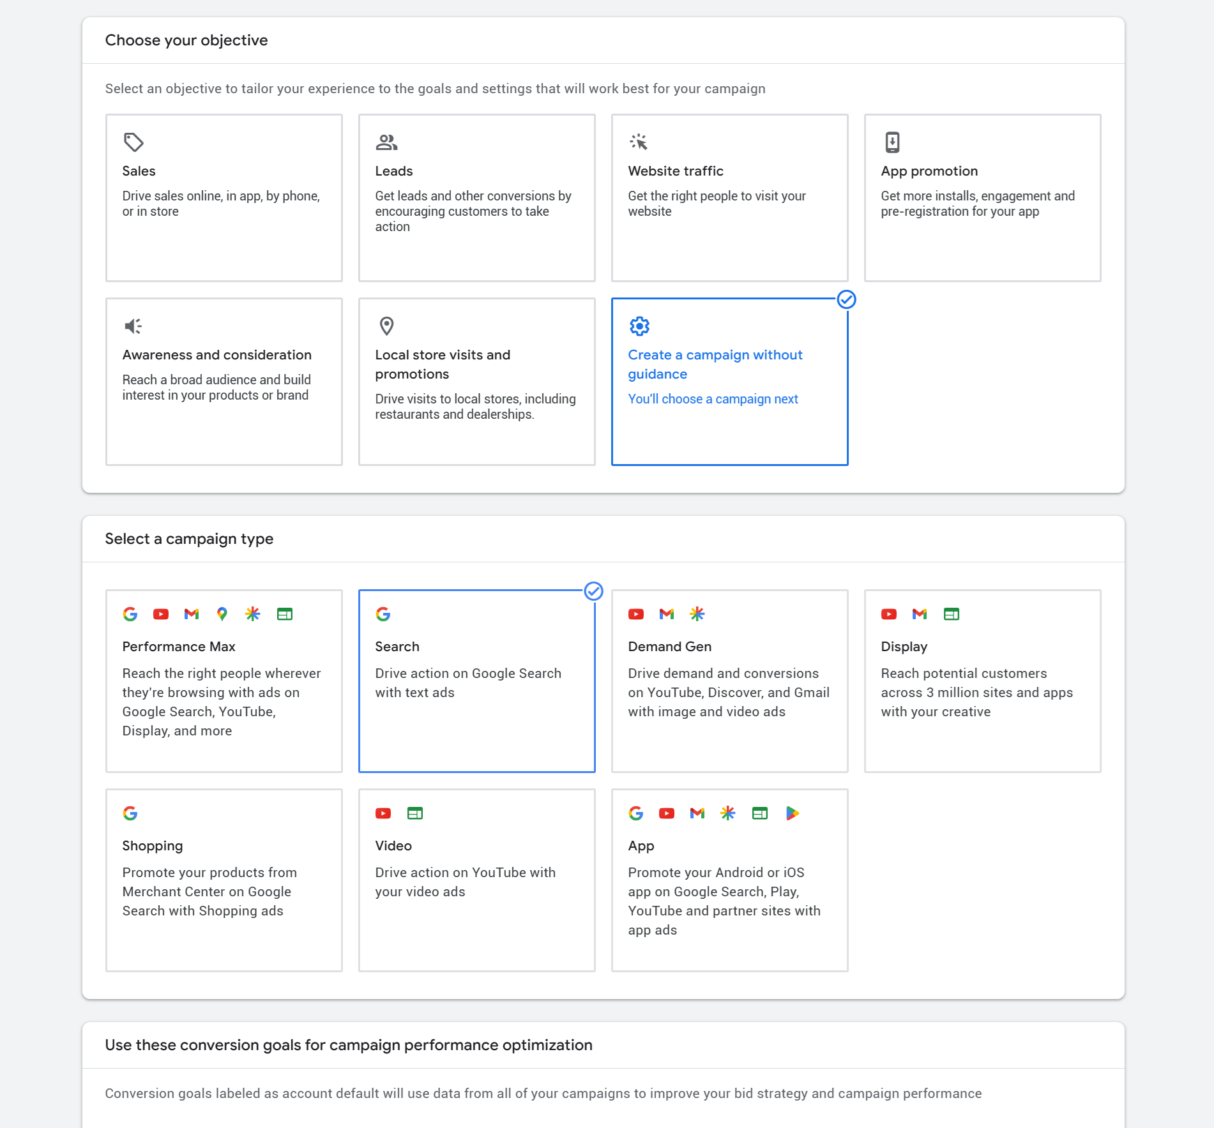Click the Google G icon in Shopping card

point(130,813)
